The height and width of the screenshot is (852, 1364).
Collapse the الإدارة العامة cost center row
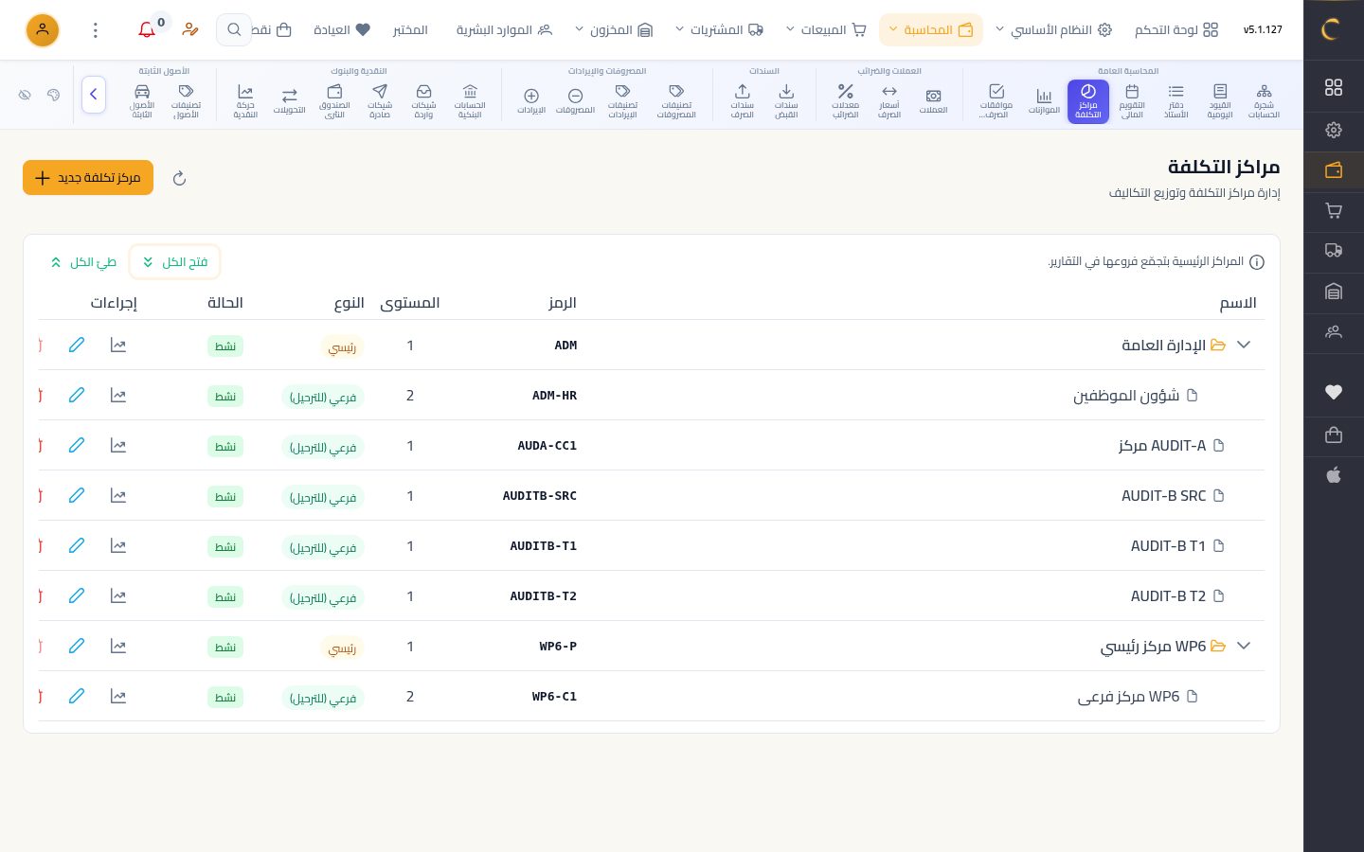(1244, 345)
